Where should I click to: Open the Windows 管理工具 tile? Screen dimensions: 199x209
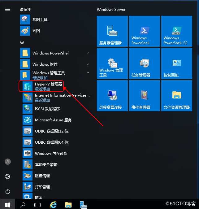(112, 63)
